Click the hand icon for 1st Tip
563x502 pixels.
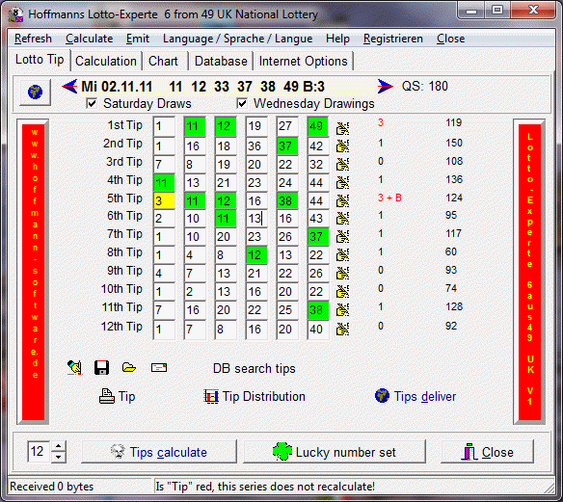coord(342,128)
